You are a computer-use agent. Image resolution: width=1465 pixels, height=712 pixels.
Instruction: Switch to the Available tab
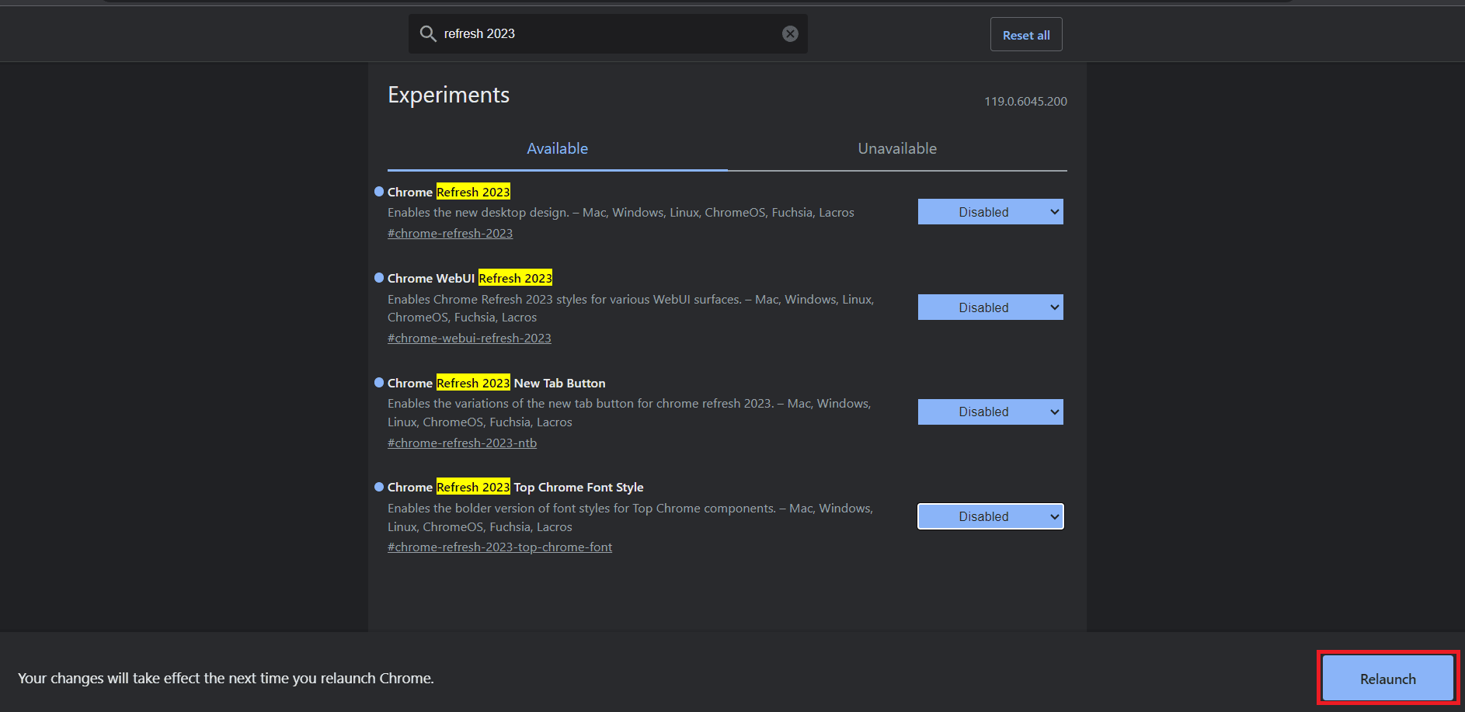pyautogui.click(x=558, y=148)
